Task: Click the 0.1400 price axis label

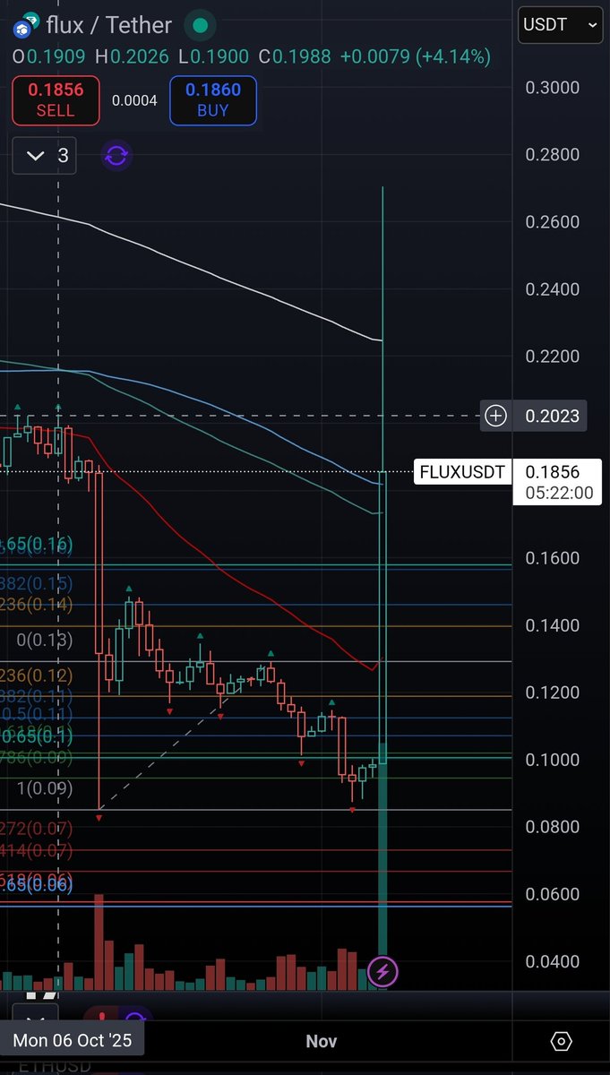Action: click(x=552, y=625)
